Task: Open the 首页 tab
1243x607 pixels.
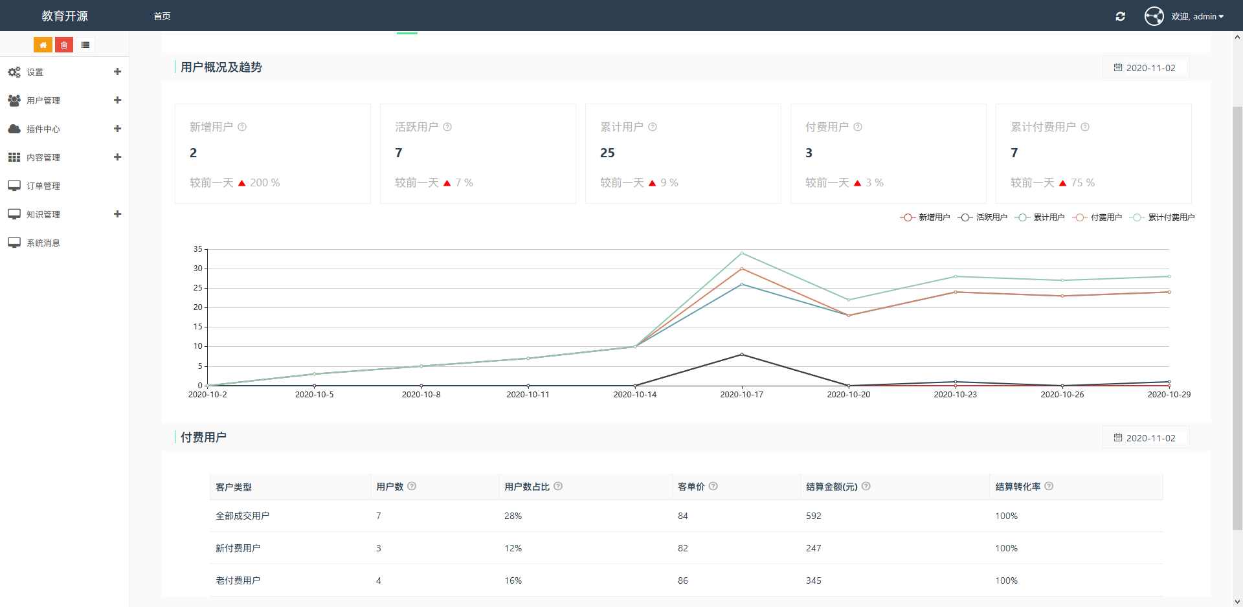Action: point(162,16)
